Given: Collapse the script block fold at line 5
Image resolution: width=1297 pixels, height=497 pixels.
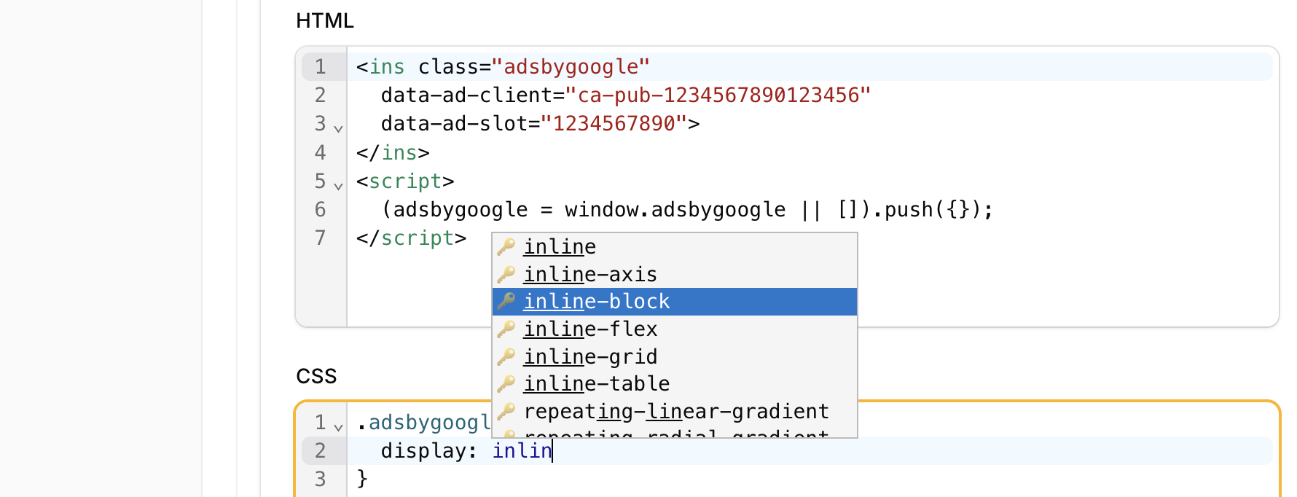Looking at the screenshot, I should (x=338, y=186).
